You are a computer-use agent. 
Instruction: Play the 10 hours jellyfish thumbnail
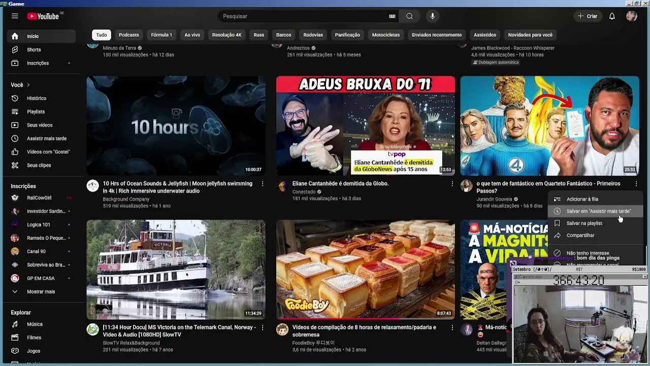(176, 126)
